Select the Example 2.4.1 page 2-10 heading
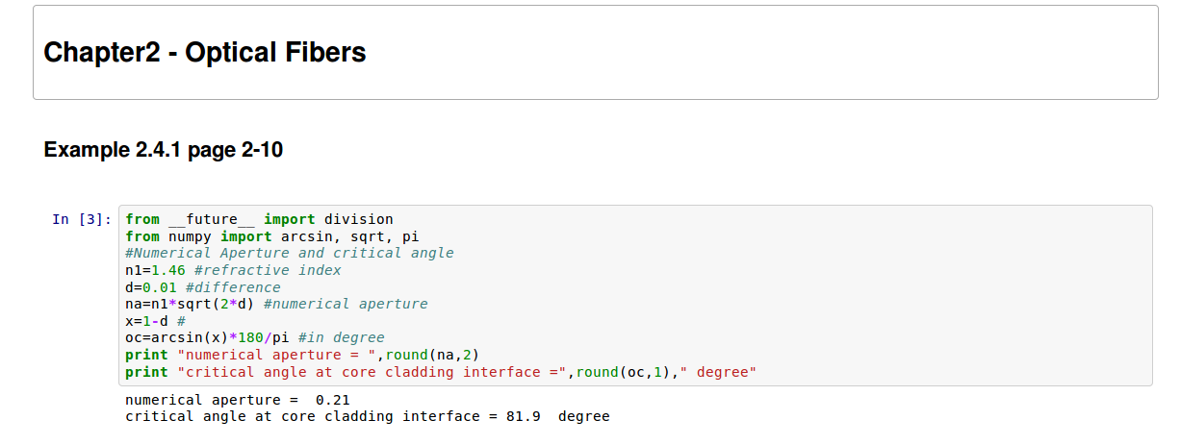The height and width of the screenshot is (445, 1181). (x=164, y=150)
